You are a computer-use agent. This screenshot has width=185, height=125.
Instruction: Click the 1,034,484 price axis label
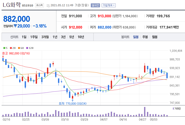coord(176,51)
